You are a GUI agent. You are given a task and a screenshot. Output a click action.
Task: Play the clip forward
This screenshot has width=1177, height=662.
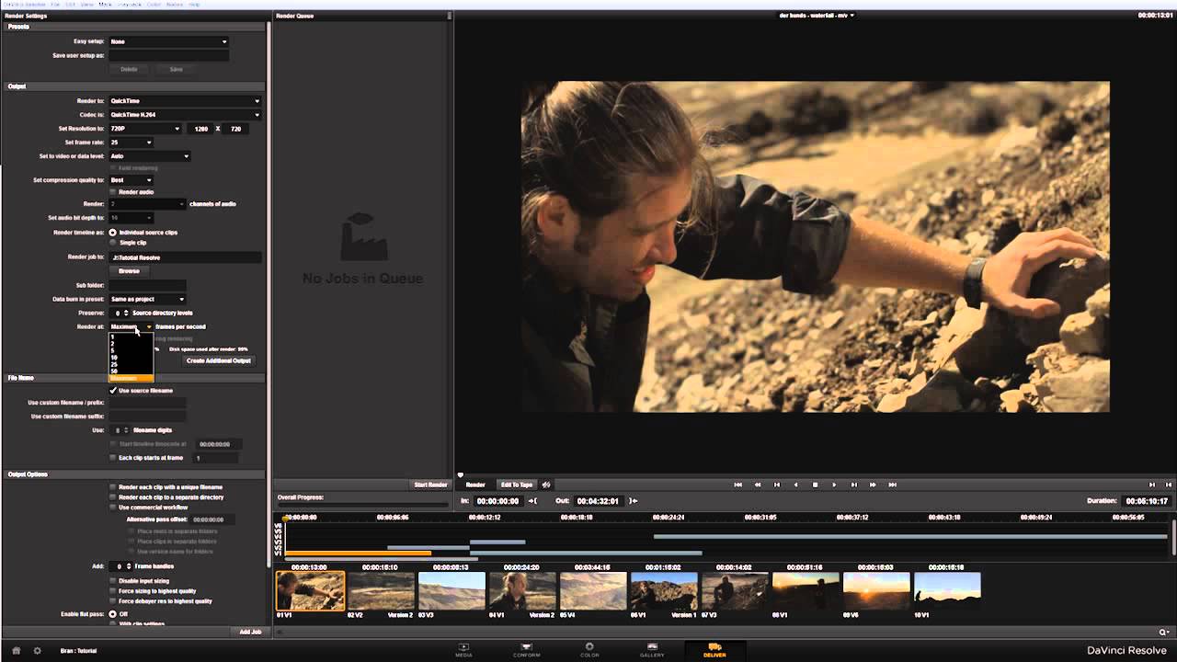point(834,485)
